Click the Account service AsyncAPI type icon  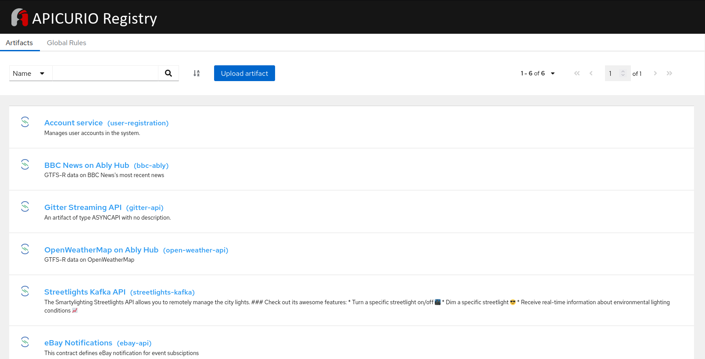click(x=25, y=122)
